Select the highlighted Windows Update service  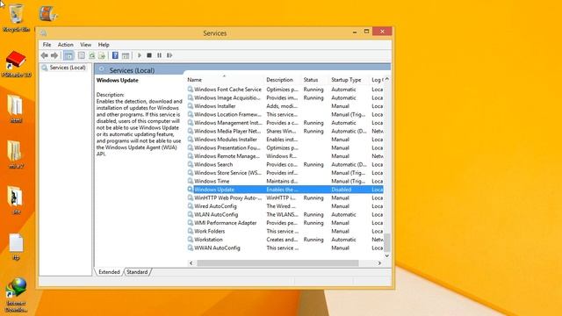tap(285, 190)
